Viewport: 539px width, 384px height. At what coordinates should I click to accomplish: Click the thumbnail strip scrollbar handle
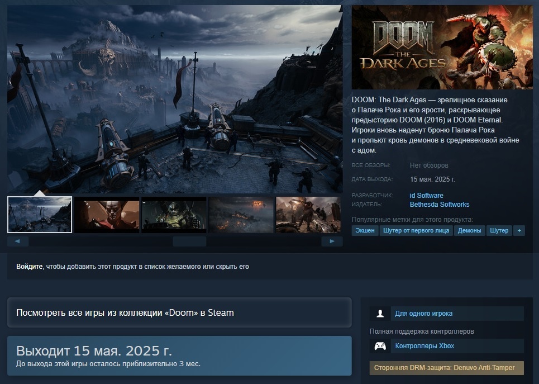pyautogui.click(x=189, y=241)
